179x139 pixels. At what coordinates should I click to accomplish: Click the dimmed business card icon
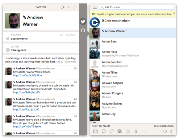(x=128, y=131)
